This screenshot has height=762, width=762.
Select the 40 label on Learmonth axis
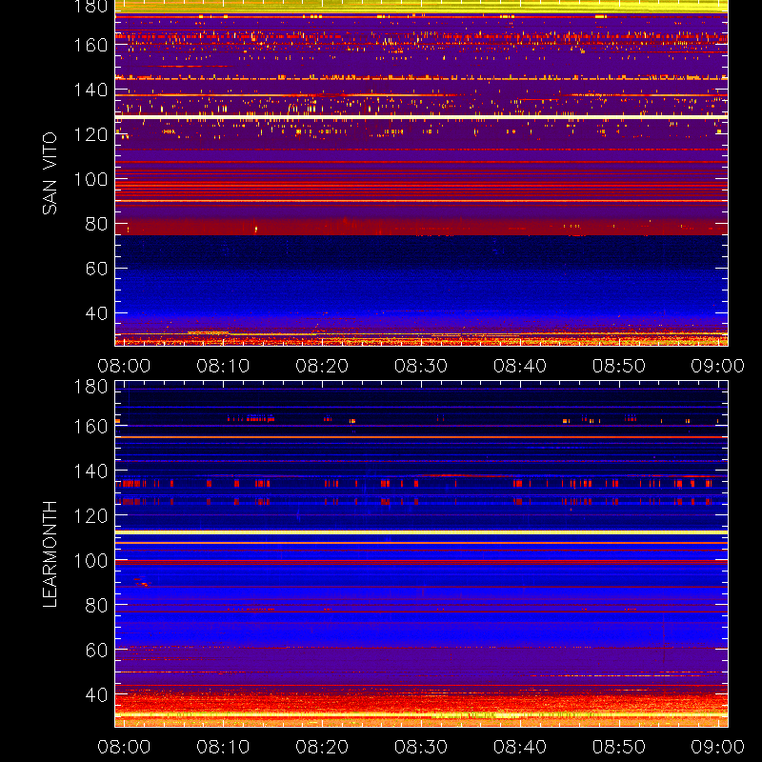coord(96,695)
